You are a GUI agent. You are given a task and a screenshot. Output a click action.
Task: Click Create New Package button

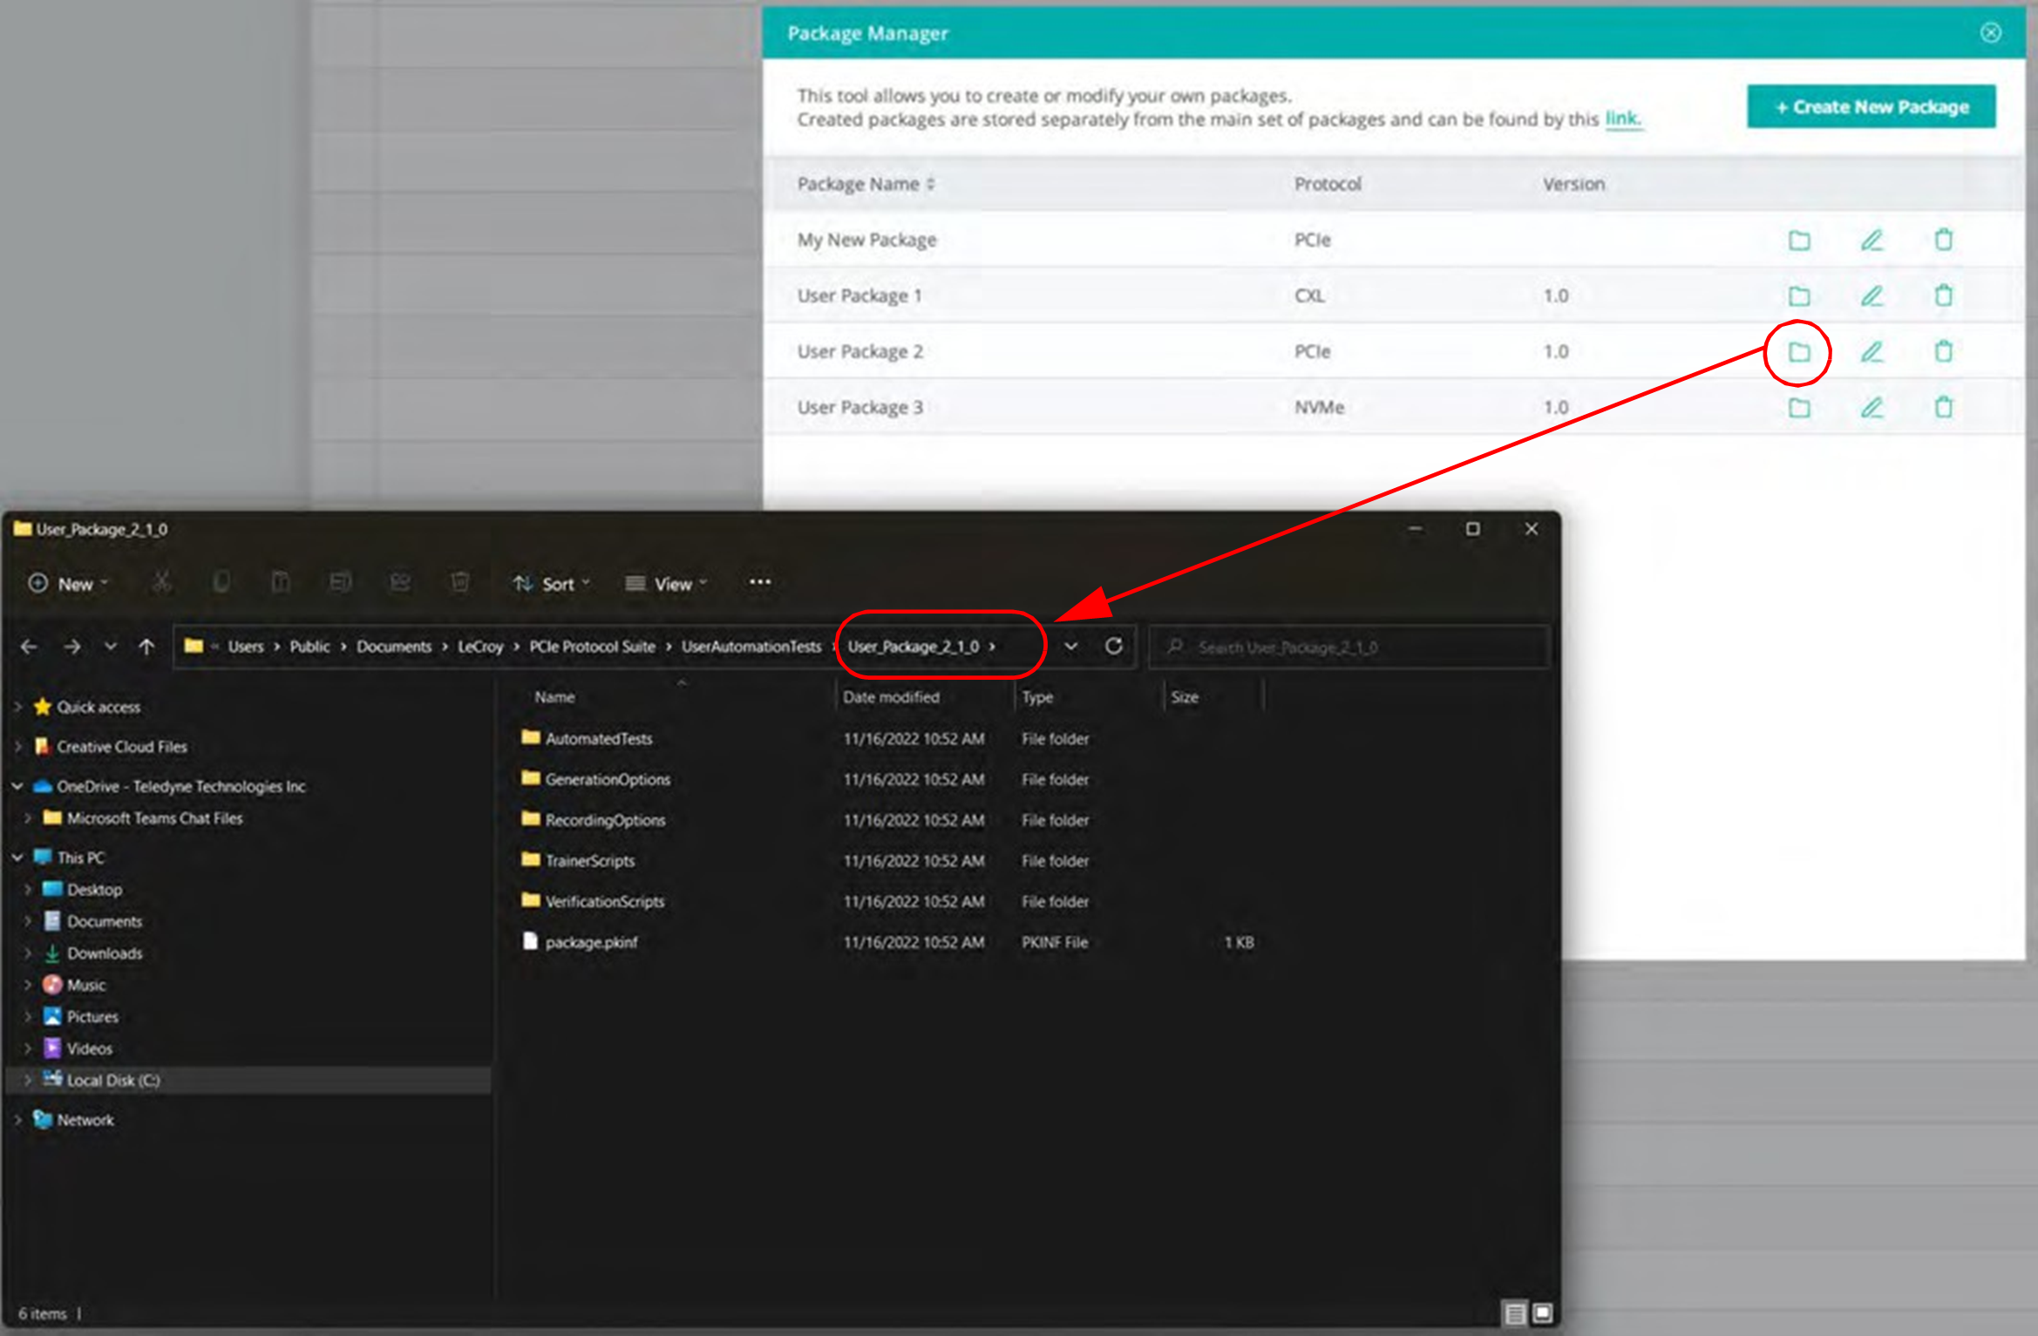tap(1871, 107)
